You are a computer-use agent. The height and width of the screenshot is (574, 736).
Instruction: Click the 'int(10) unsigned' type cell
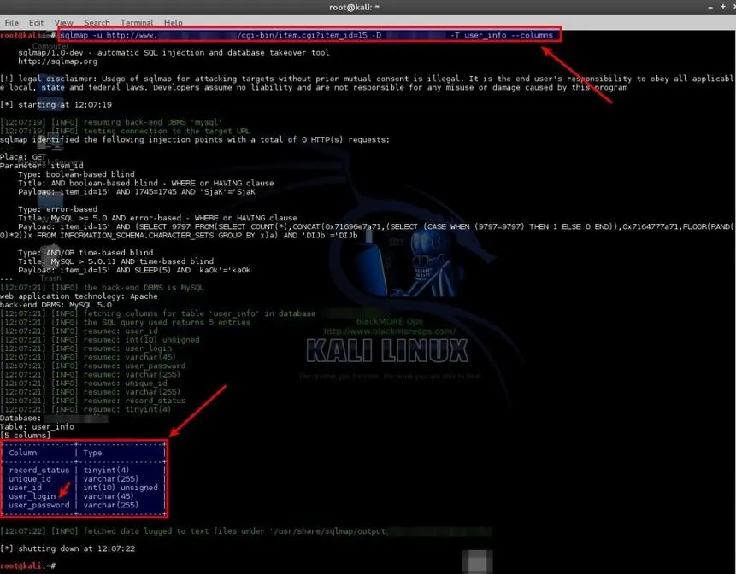121,488
